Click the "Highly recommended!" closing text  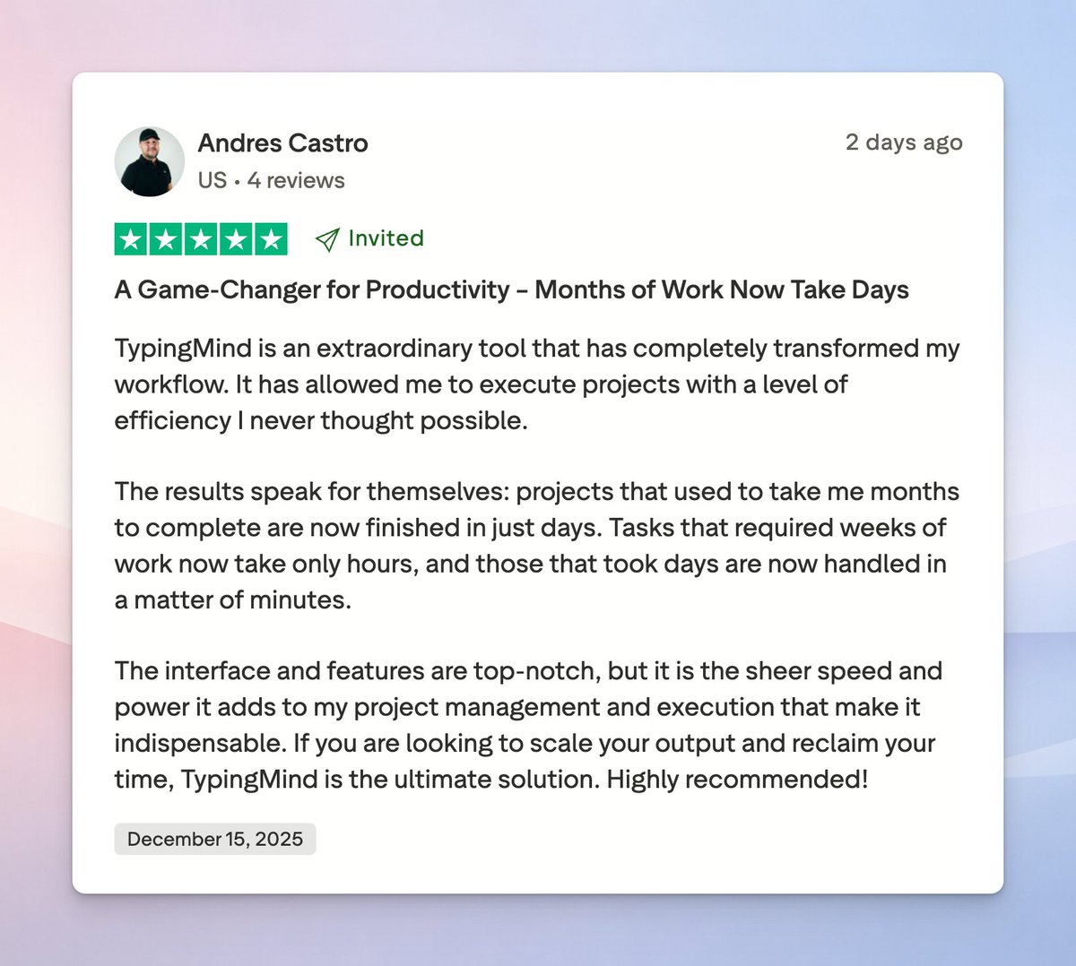click(x=737, y=780)
